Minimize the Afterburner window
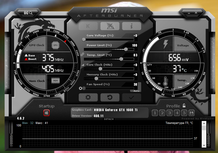The image size is (218, 153). [x=189, y=13]
